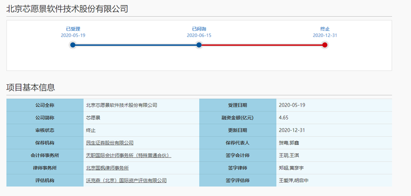
Task: Open 北京国枫律师事务所 link
Action: 107,168
